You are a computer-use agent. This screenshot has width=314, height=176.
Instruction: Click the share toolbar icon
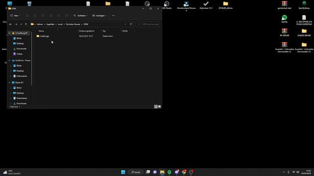pos(58,16)
